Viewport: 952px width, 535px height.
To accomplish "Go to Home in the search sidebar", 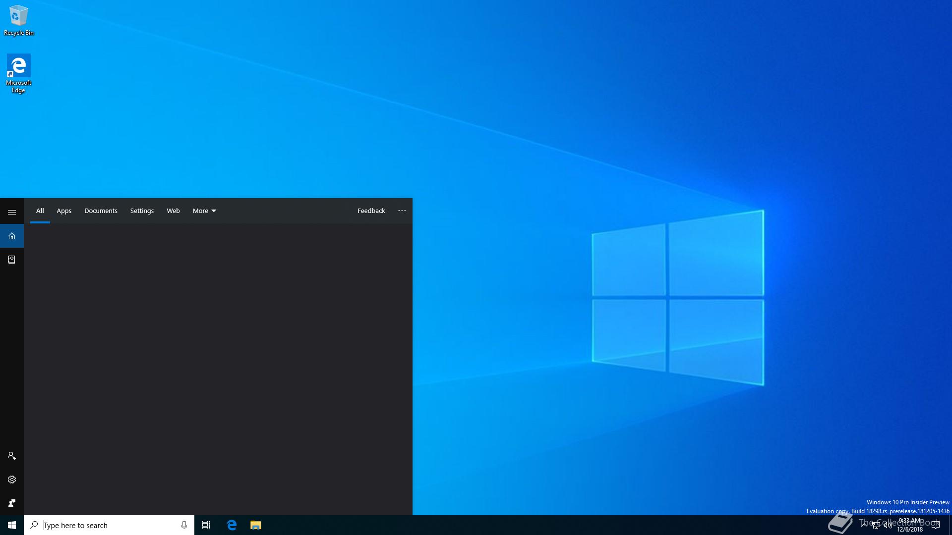I will pos(12,236).
